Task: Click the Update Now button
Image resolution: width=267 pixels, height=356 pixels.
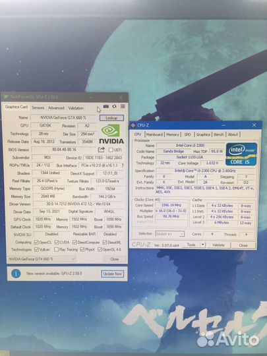Action: pyautogui.click(x=112, y=274)
